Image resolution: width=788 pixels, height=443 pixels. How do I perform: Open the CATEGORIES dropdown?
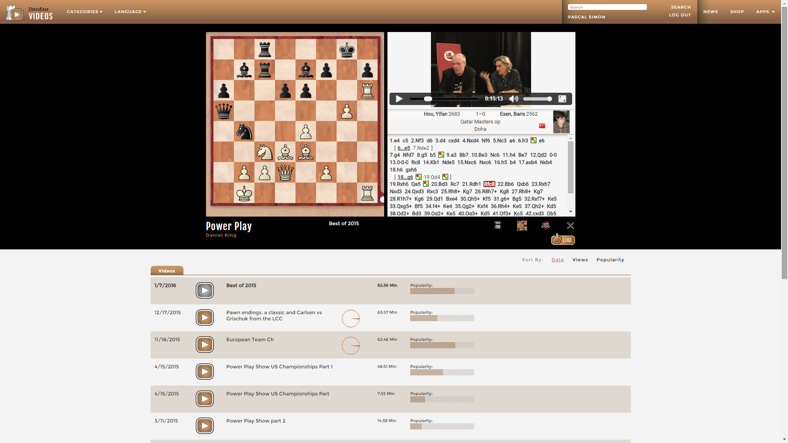(84, 11)
